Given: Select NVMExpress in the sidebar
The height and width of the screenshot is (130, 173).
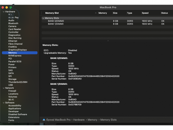Looking at the screenshot, I should (15, 56).
